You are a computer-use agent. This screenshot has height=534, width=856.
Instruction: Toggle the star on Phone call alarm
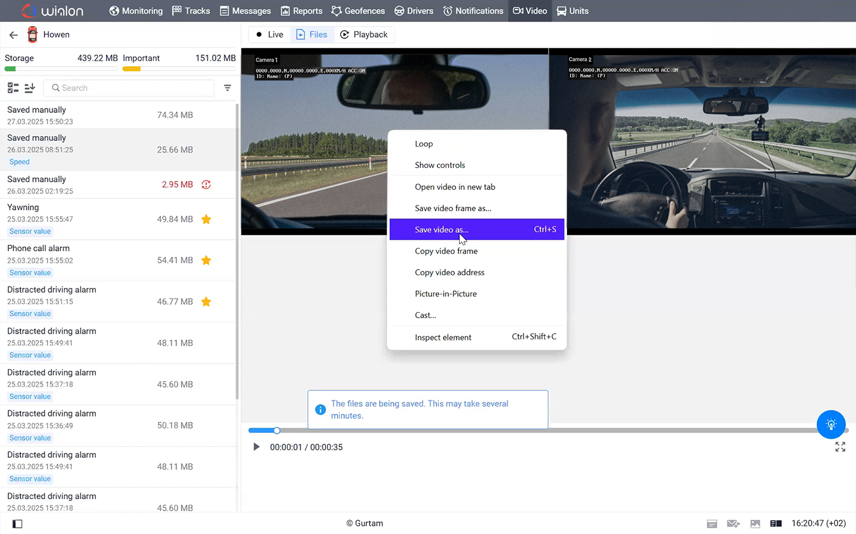tap(206, 260)
